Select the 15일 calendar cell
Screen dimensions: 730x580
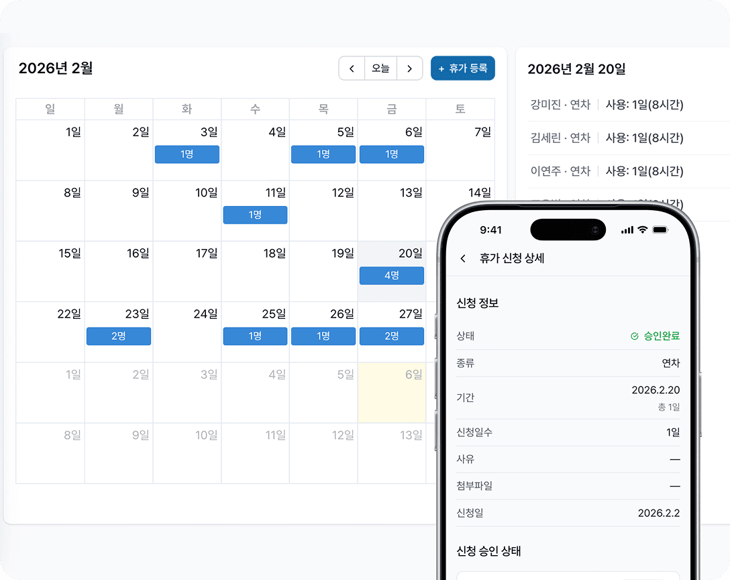(x=50, y=272)
